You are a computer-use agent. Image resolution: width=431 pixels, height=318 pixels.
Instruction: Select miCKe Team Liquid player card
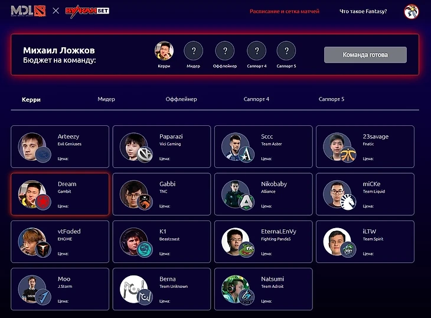[365, 194]
